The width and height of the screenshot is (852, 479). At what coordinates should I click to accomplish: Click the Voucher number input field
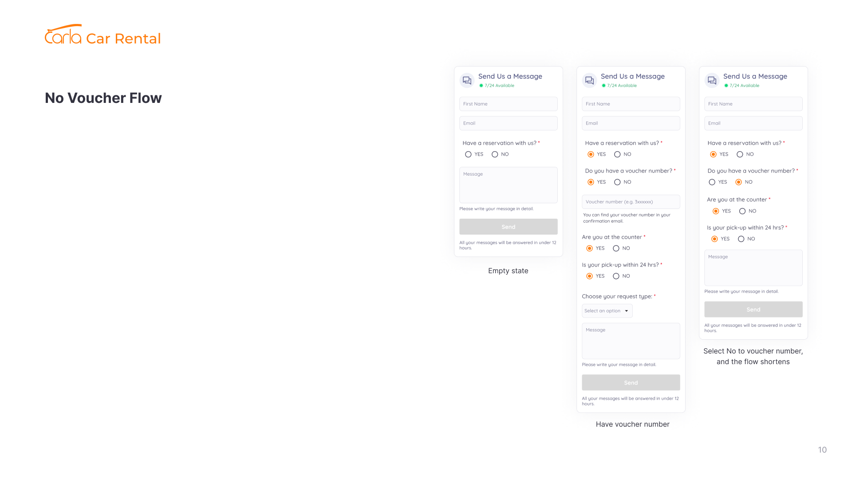click(631, 202)
